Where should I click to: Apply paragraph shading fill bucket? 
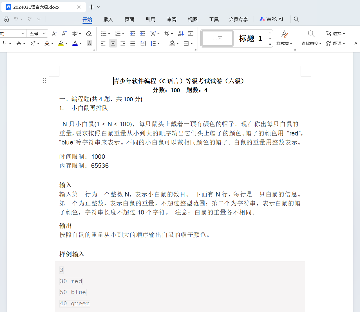coord(172,43)
